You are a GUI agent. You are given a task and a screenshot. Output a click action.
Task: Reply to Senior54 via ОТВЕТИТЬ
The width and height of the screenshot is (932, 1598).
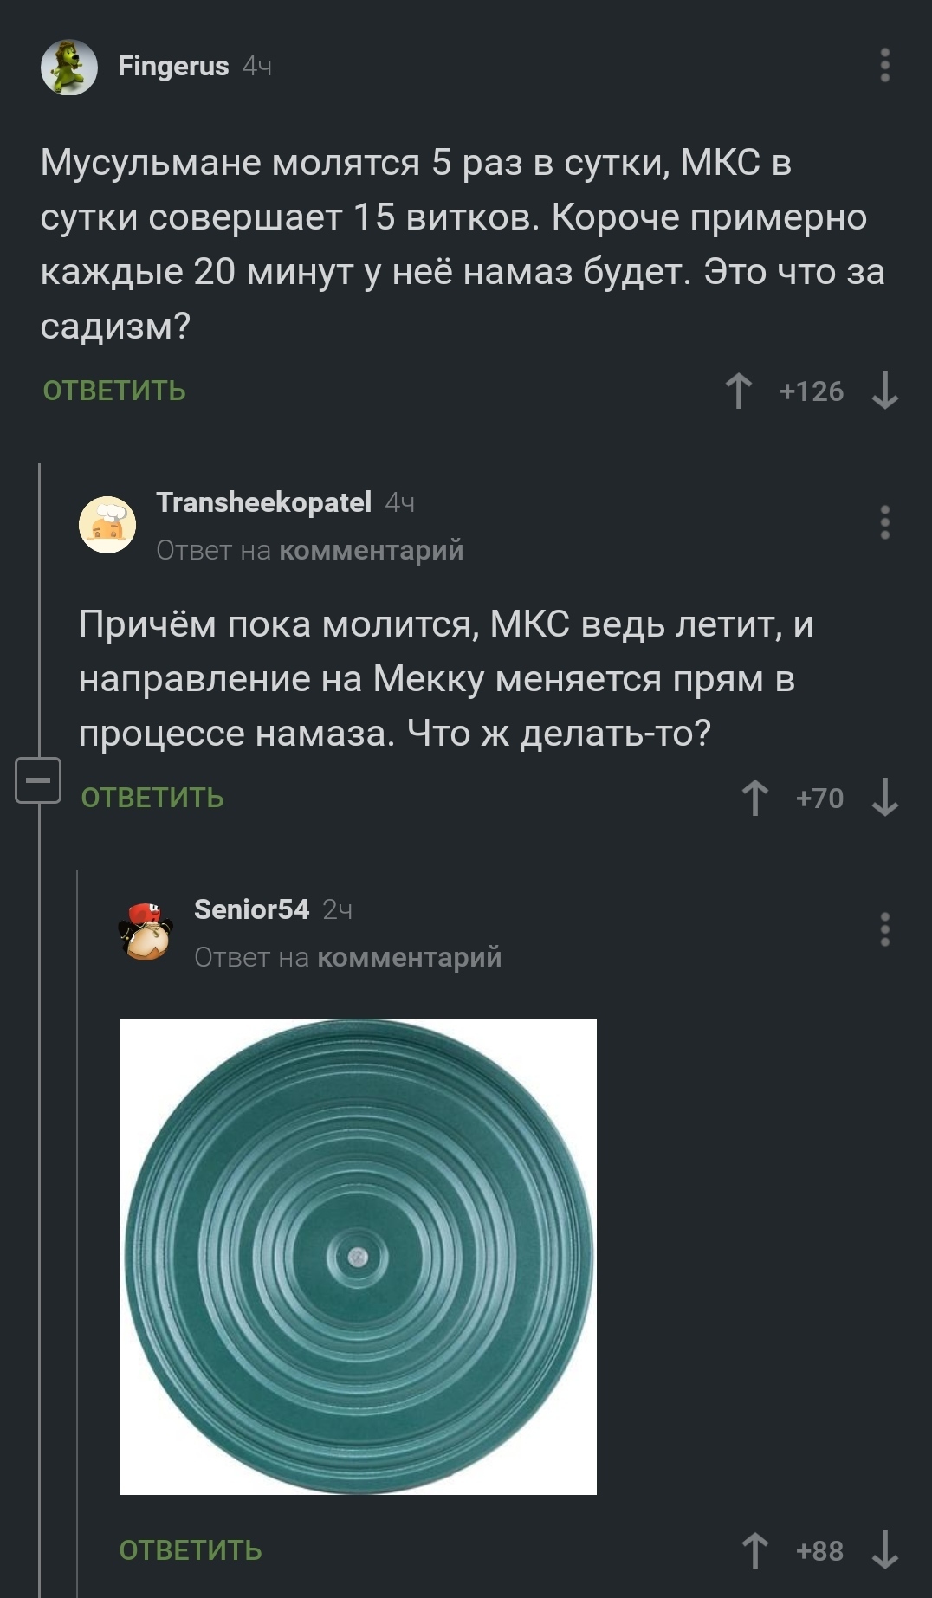point(191,1550)
